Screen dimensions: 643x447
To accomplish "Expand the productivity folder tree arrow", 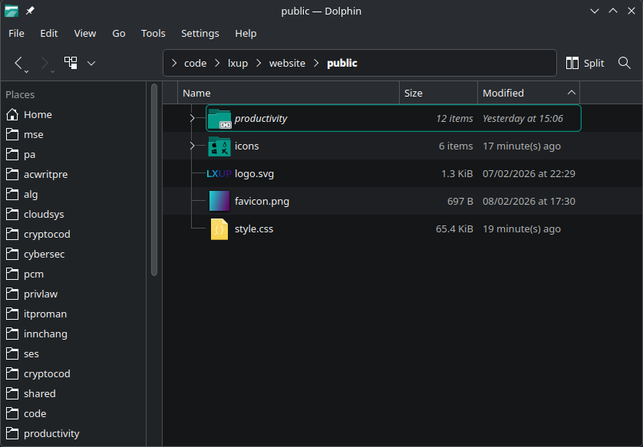I will (191, 118).
